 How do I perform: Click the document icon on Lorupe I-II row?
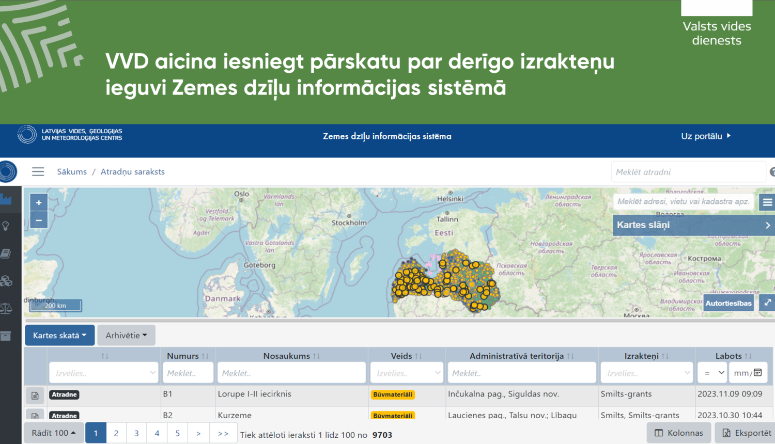coord(35,395)
